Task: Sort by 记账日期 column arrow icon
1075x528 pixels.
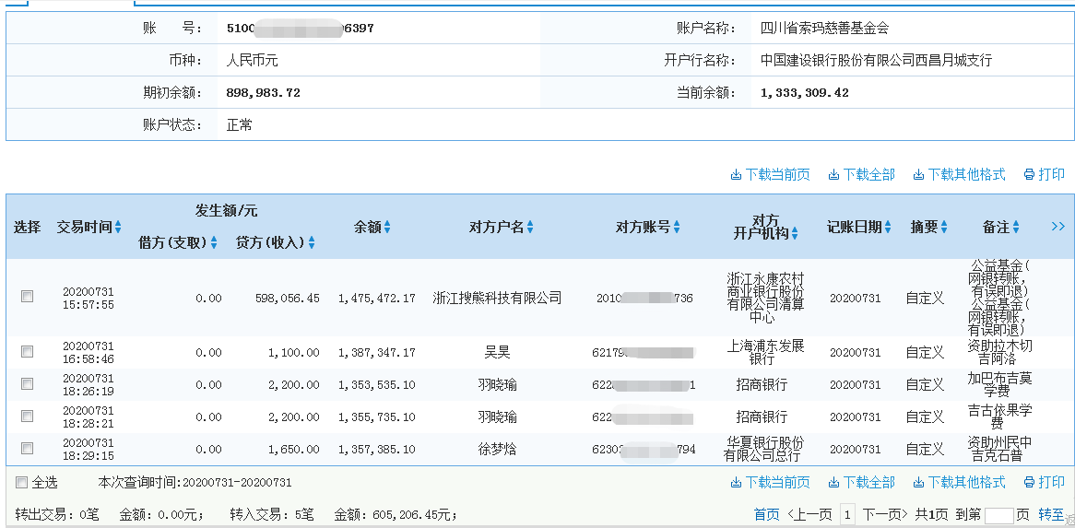Action: point(888,228)
